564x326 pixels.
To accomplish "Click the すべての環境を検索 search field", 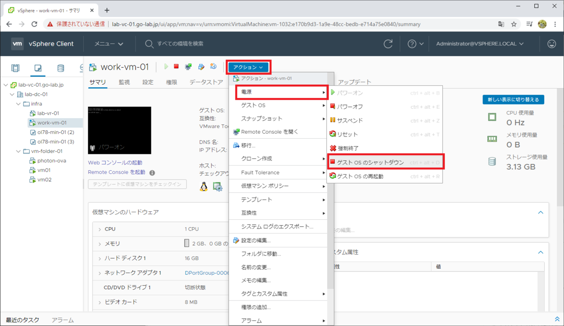I will (x=180, y=44).
